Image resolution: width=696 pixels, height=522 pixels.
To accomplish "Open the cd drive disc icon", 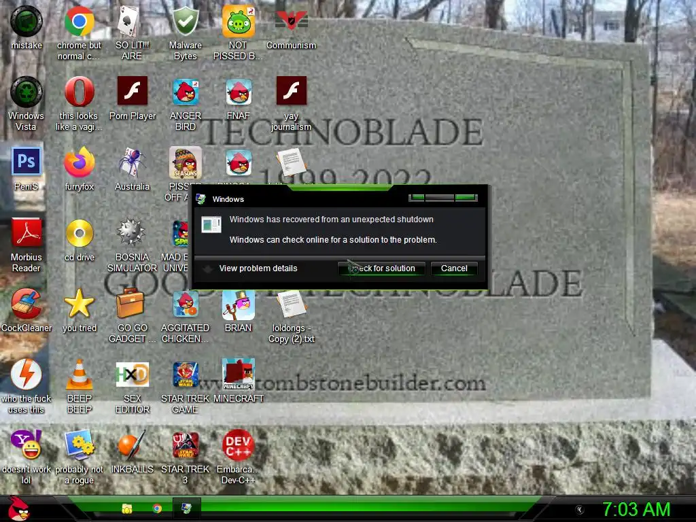I will pyautogui.click(x=79, y=233).
